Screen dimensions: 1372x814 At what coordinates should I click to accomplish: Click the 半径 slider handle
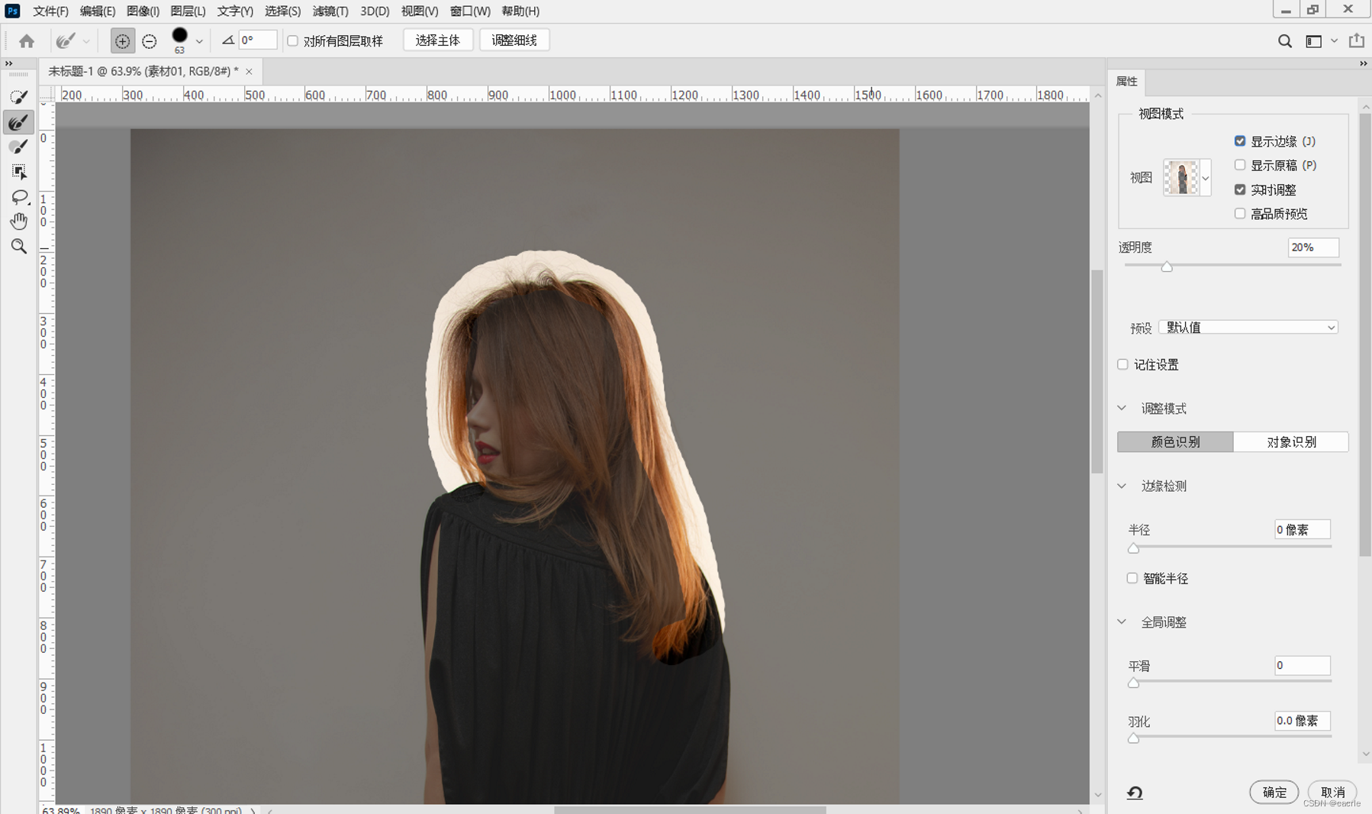1133,548
